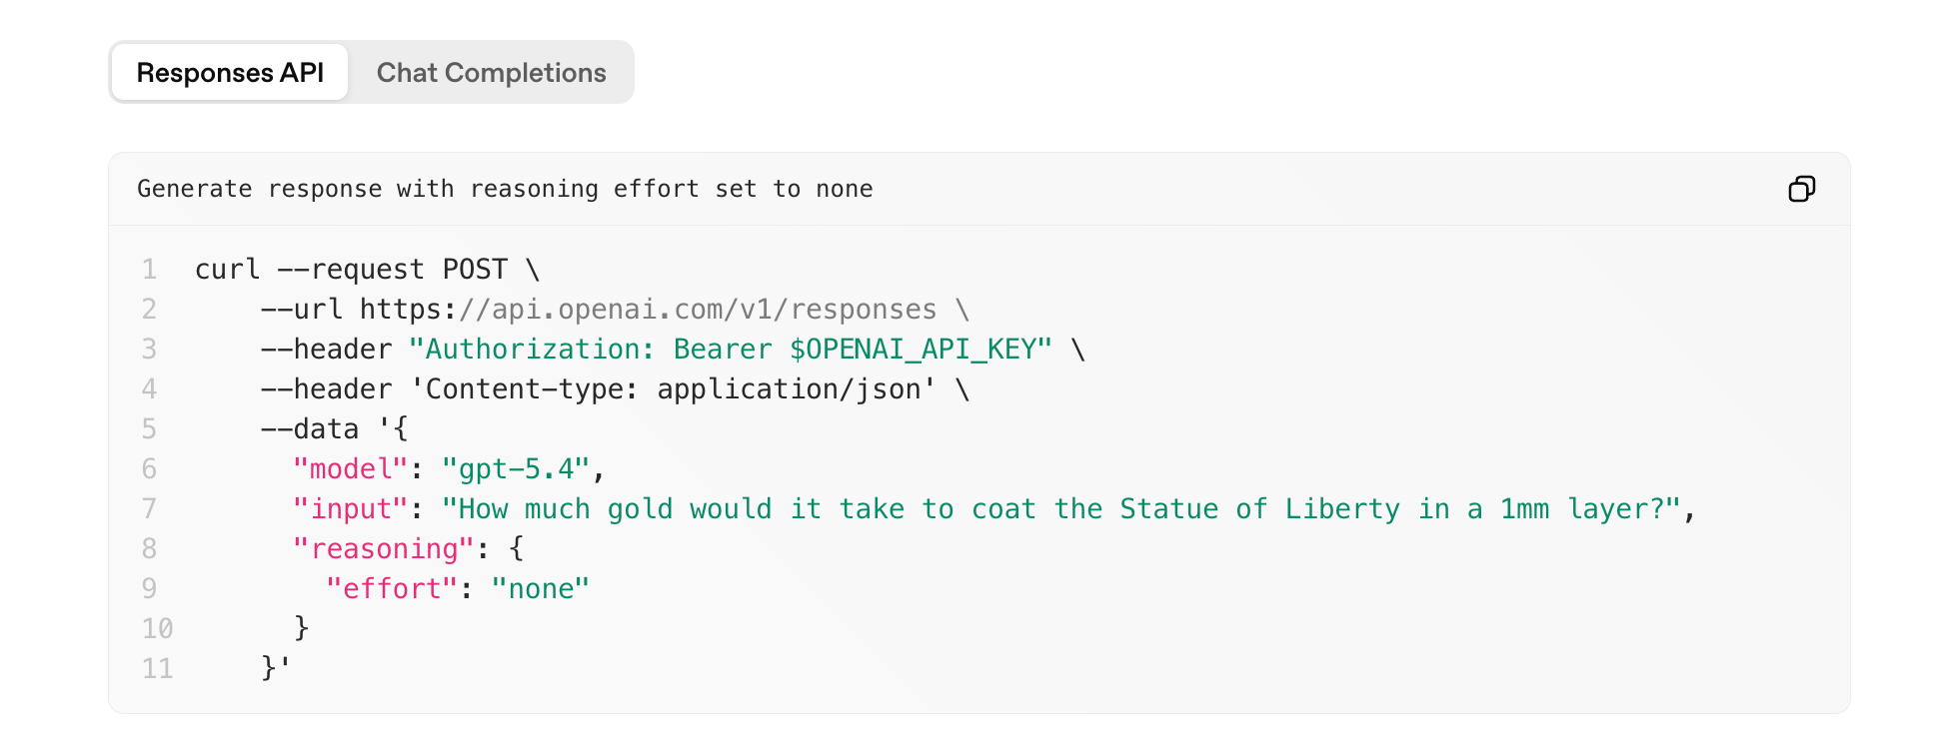Copy the code snippet to clipboard

(1801, 189)
